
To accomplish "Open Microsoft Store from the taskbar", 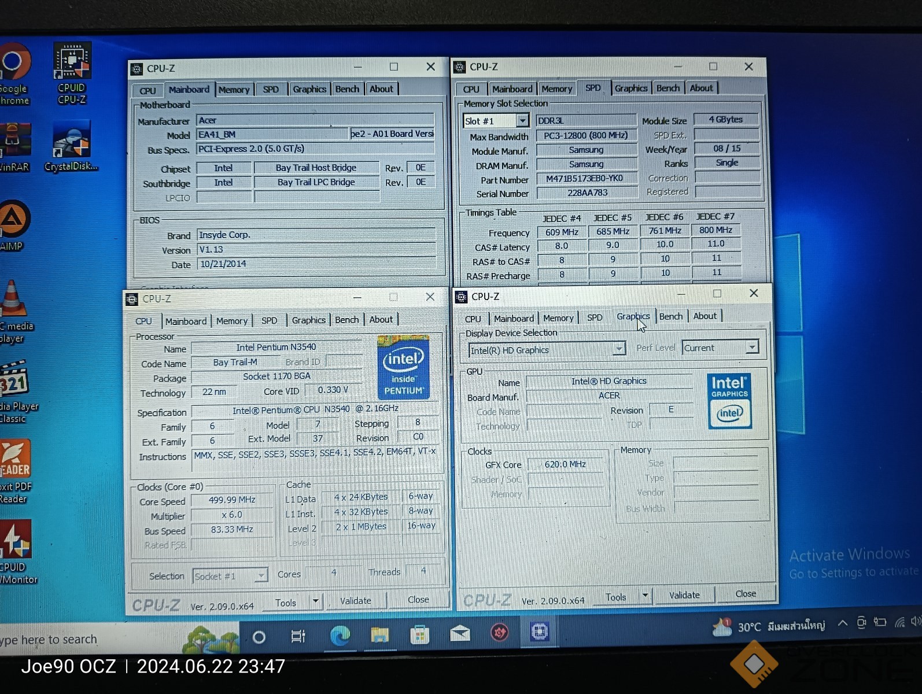I will point(419,634).
